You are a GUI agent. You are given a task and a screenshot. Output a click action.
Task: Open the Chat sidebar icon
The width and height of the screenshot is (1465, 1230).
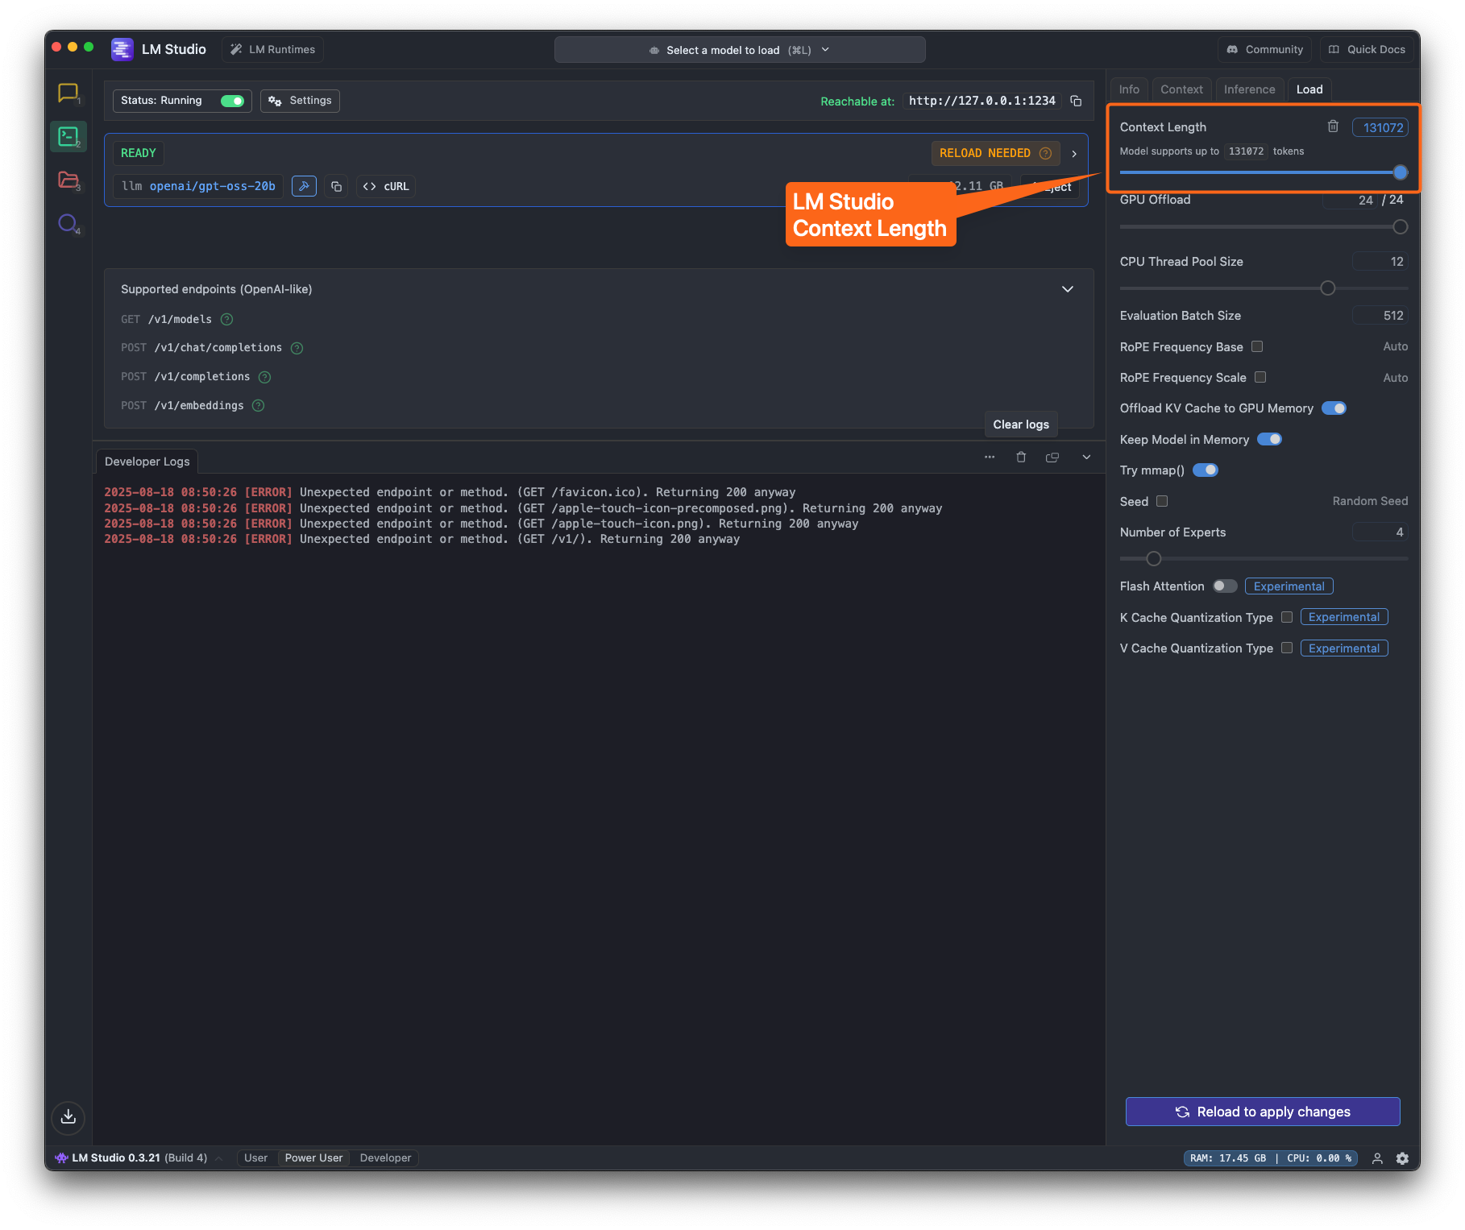click(x=68, y=93)
